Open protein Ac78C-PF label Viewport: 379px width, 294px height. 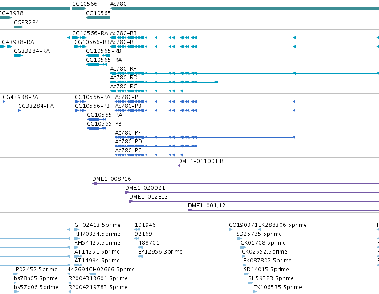[128, 133]
